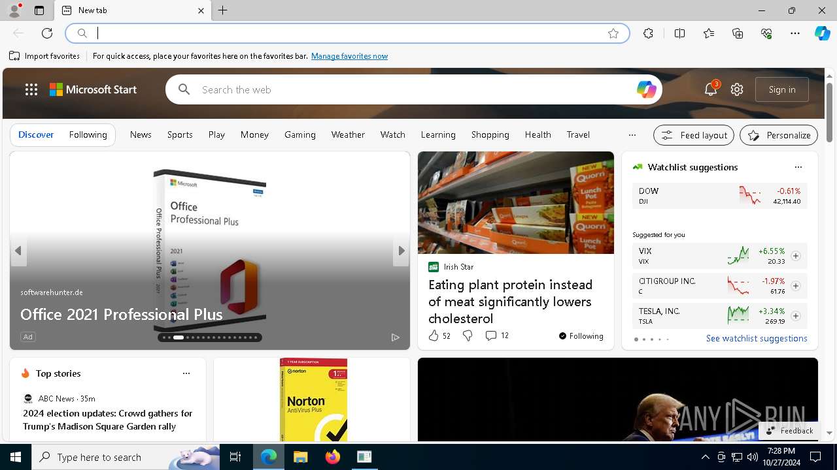Open the DOW stock row
The height and width of the screenshot is (470, 837).
[719, 196]
